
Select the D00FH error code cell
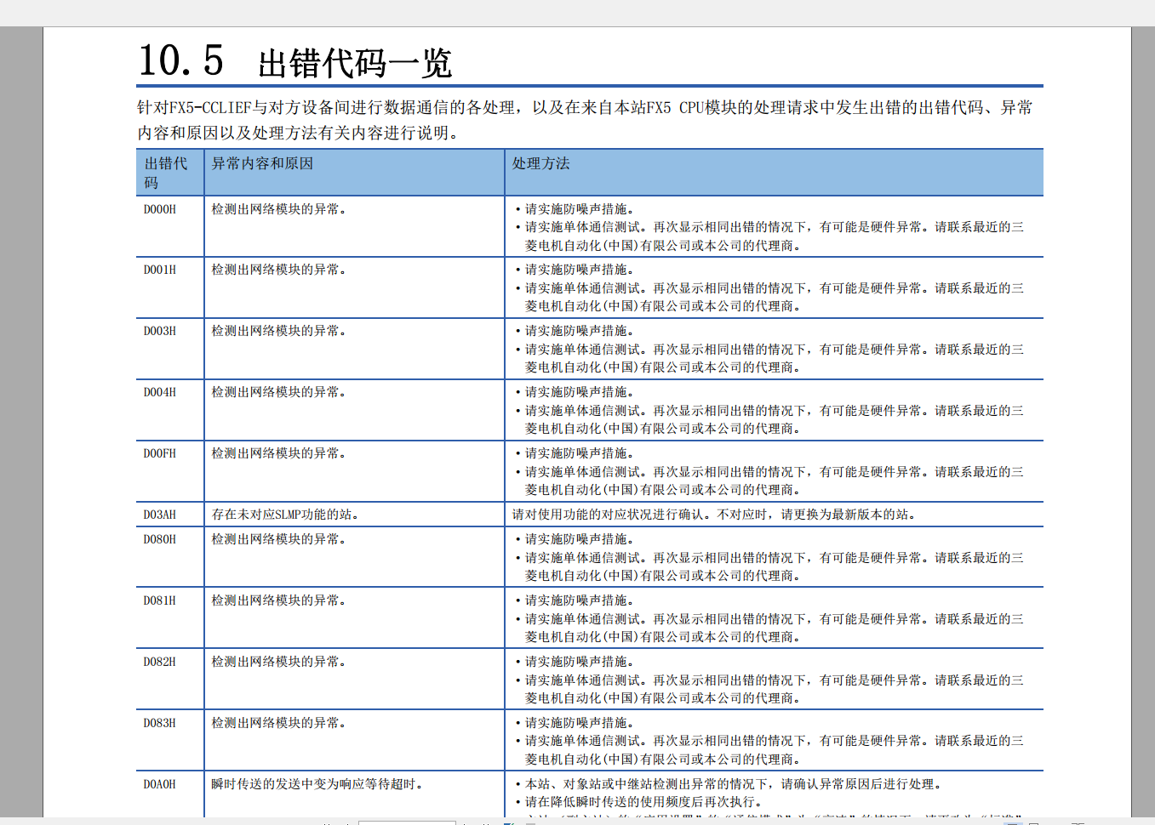pyautogui.click(x=160, y=453)
